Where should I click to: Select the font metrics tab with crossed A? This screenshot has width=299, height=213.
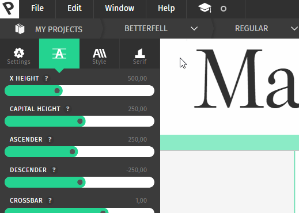(59, 54)
